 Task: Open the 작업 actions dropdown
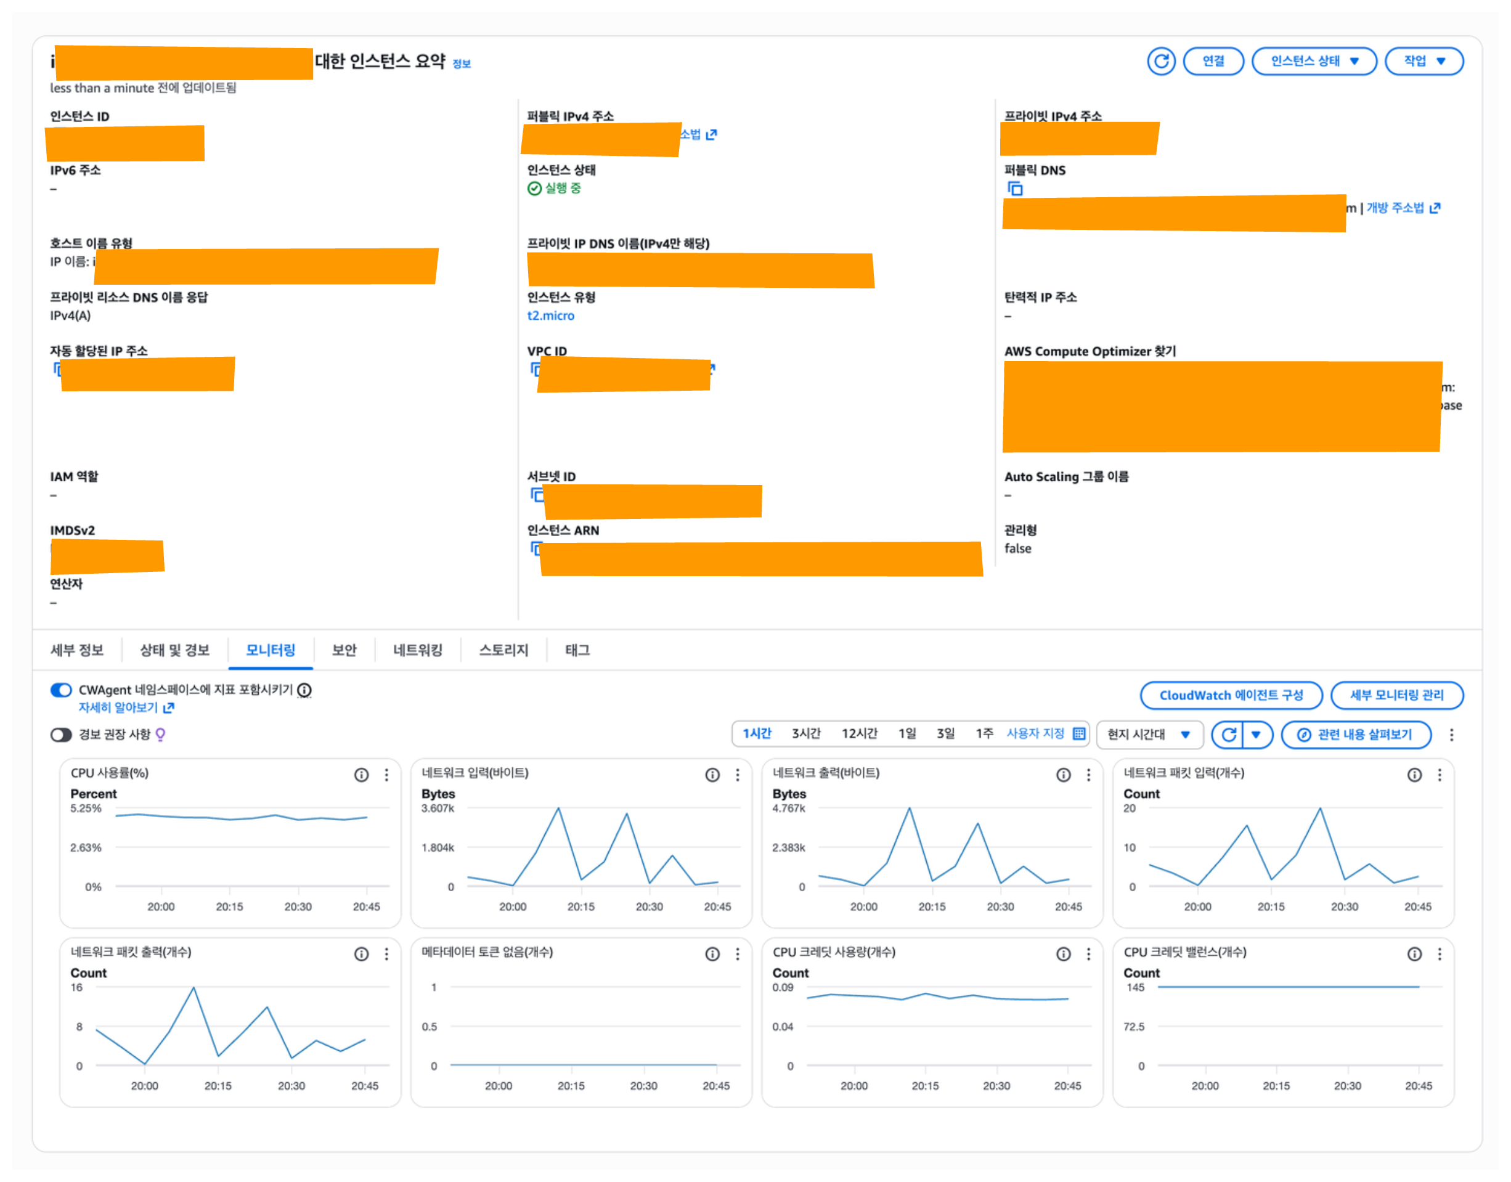(1424, 61)
